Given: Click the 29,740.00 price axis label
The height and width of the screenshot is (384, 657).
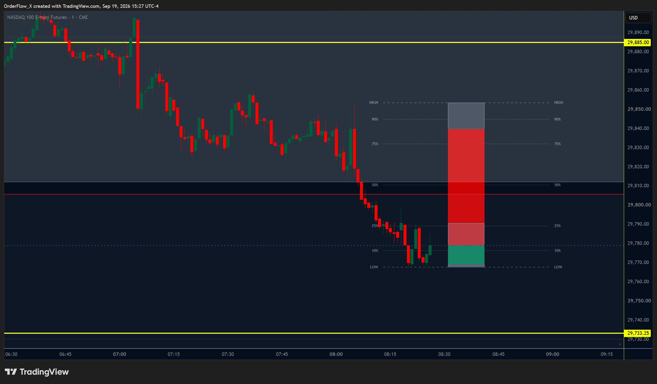Looking at the screenshot, I should click(x=638, y=320).
